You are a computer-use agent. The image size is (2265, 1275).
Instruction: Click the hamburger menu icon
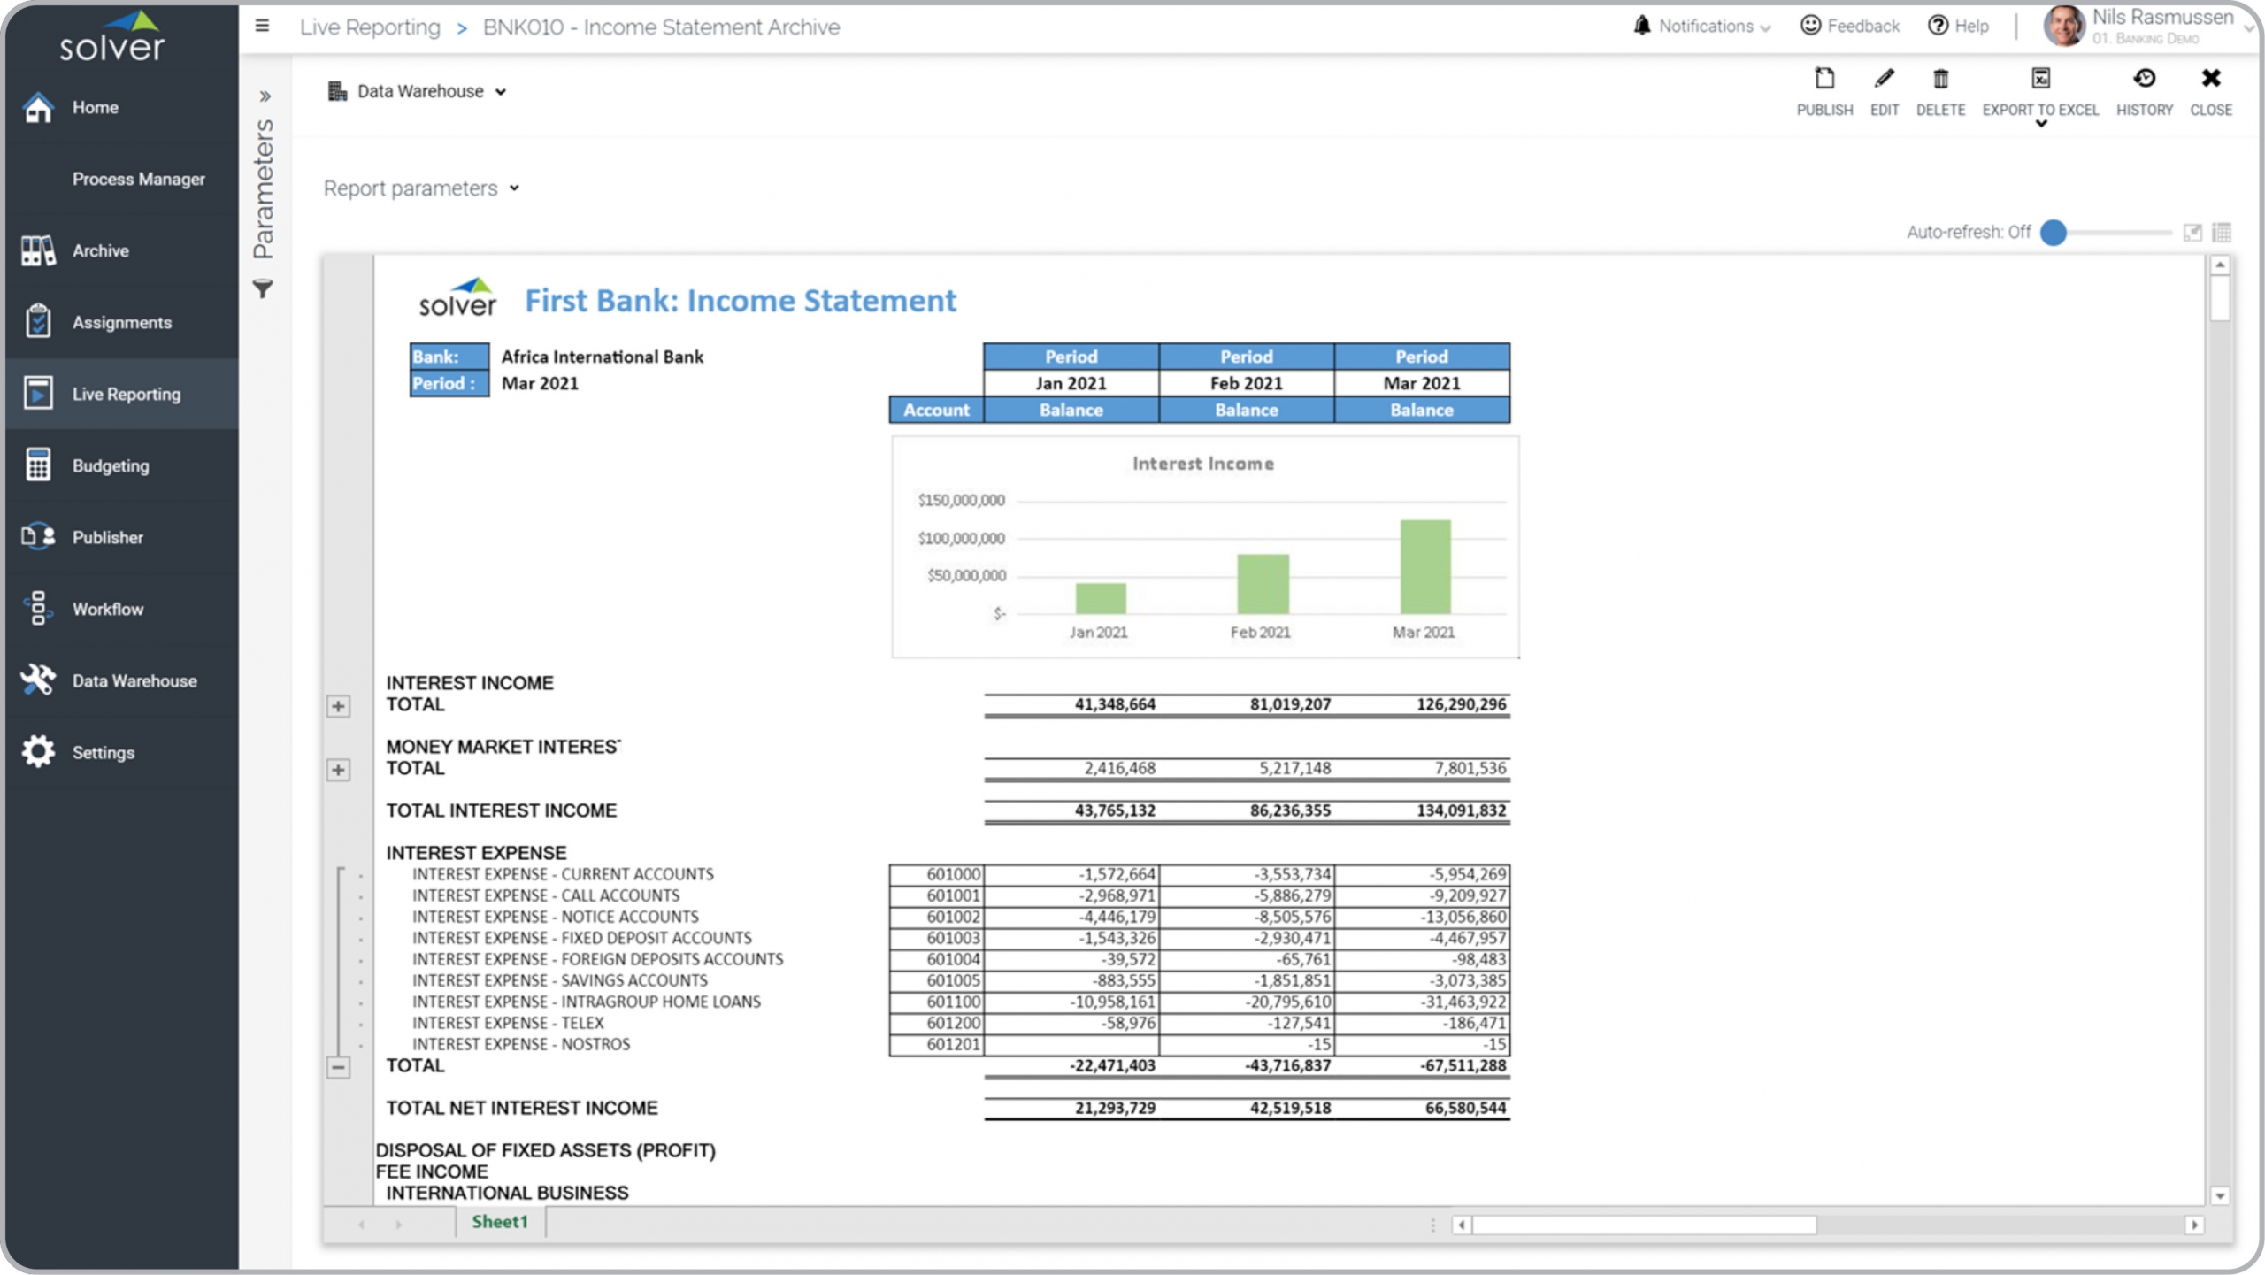pos(262,26)
